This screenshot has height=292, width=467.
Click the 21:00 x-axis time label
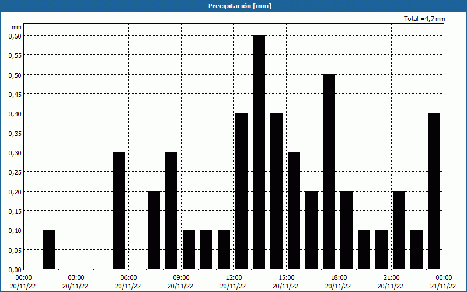coord(391,278)
